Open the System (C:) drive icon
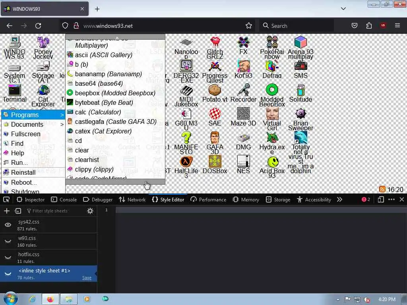Screen dimensions: 407x305 tap(15, 73)
